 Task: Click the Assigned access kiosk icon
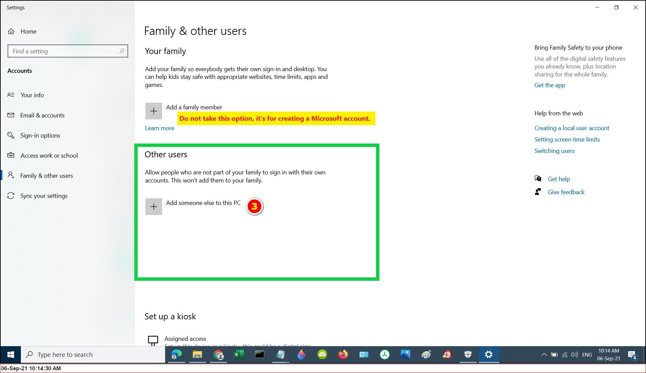153,340
